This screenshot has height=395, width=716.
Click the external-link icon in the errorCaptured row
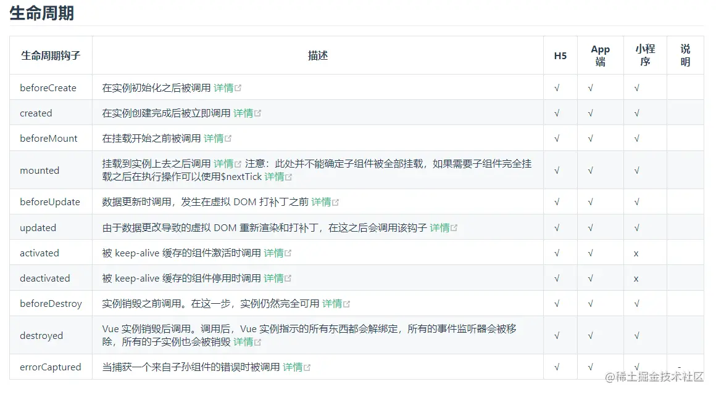307,367
